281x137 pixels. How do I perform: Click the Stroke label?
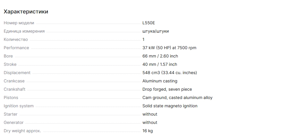pyautogui.click(x=10, y=65)
